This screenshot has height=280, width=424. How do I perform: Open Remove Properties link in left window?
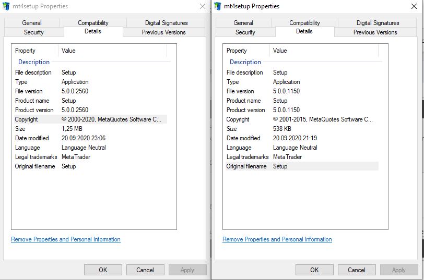66,239
